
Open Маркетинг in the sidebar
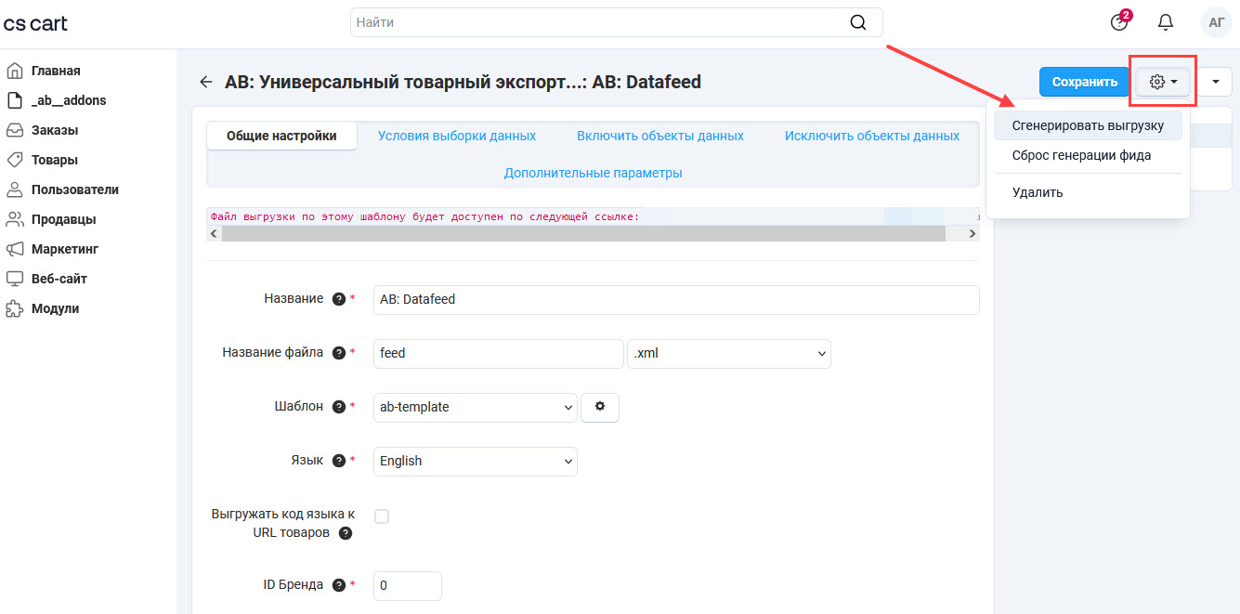(65, 249)
